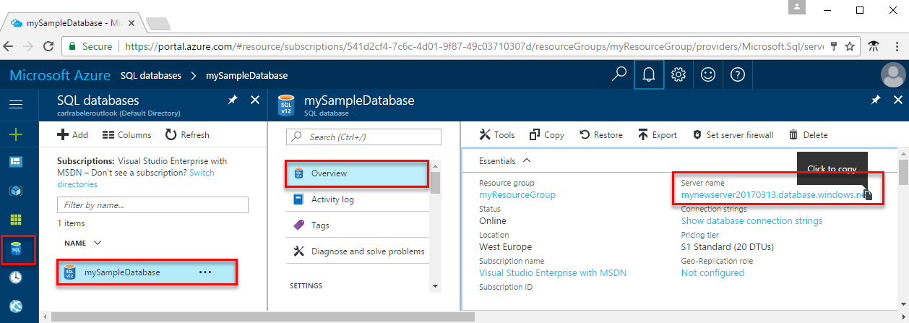Screen dimensions: 909x323
Task: Toggle the NAME column sort chevron
Action: [x=98, y=243]
